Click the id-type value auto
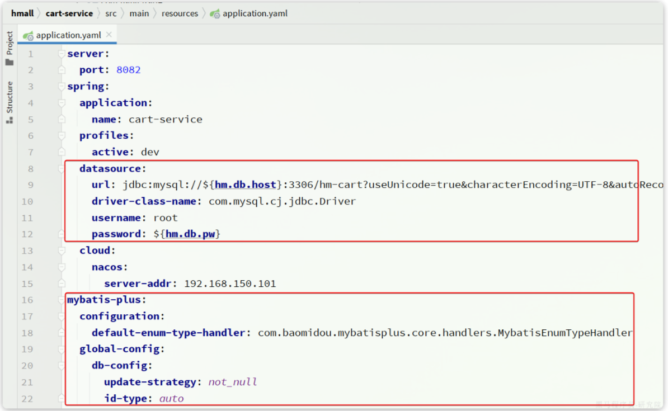Viewport: 668px width, 411px height. (172, 399)
